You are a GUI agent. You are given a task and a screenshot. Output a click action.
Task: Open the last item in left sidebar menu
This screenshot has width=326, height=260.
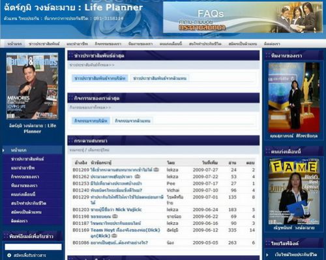[x=20, y=221]
